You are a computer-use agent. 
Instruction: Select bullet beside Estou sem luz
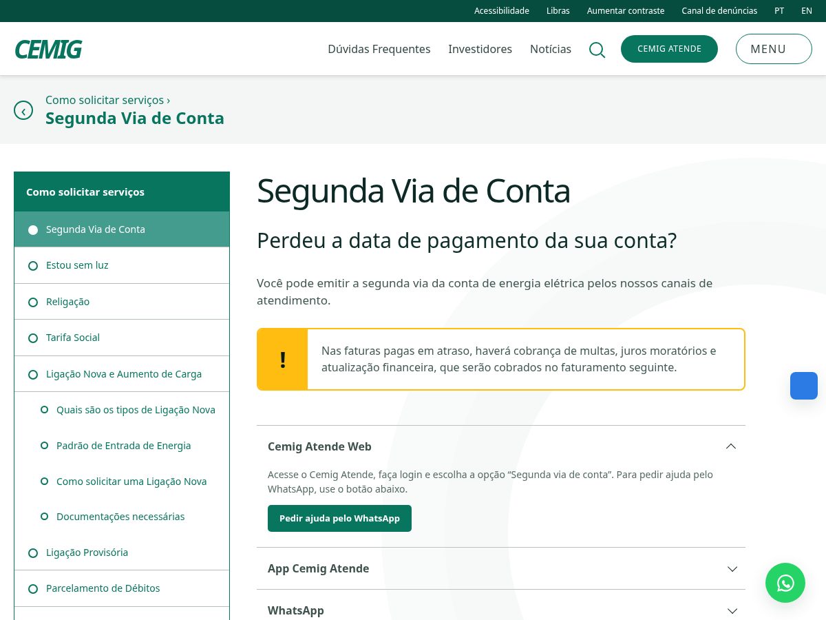pyautogui.click(x=33, y=266)
